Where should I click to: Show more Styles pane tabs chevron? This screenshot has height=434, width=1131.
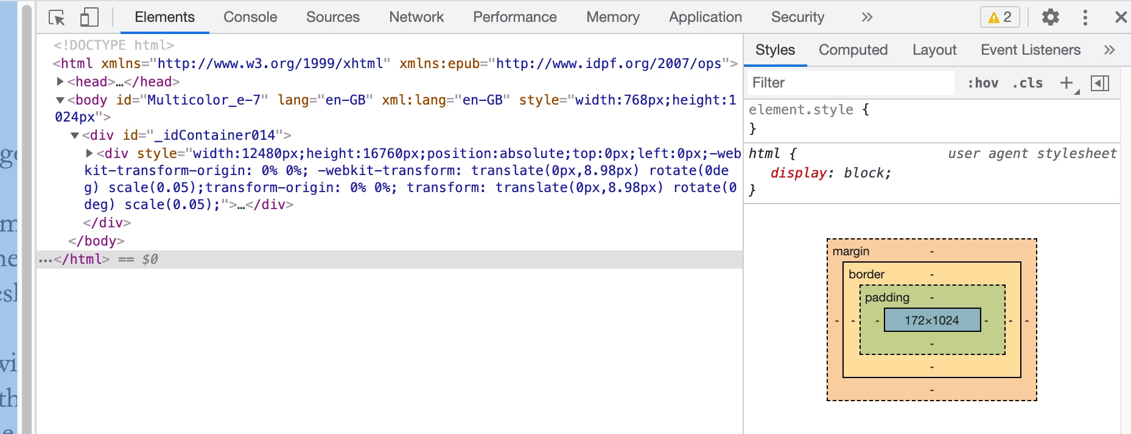(1110, 50)
